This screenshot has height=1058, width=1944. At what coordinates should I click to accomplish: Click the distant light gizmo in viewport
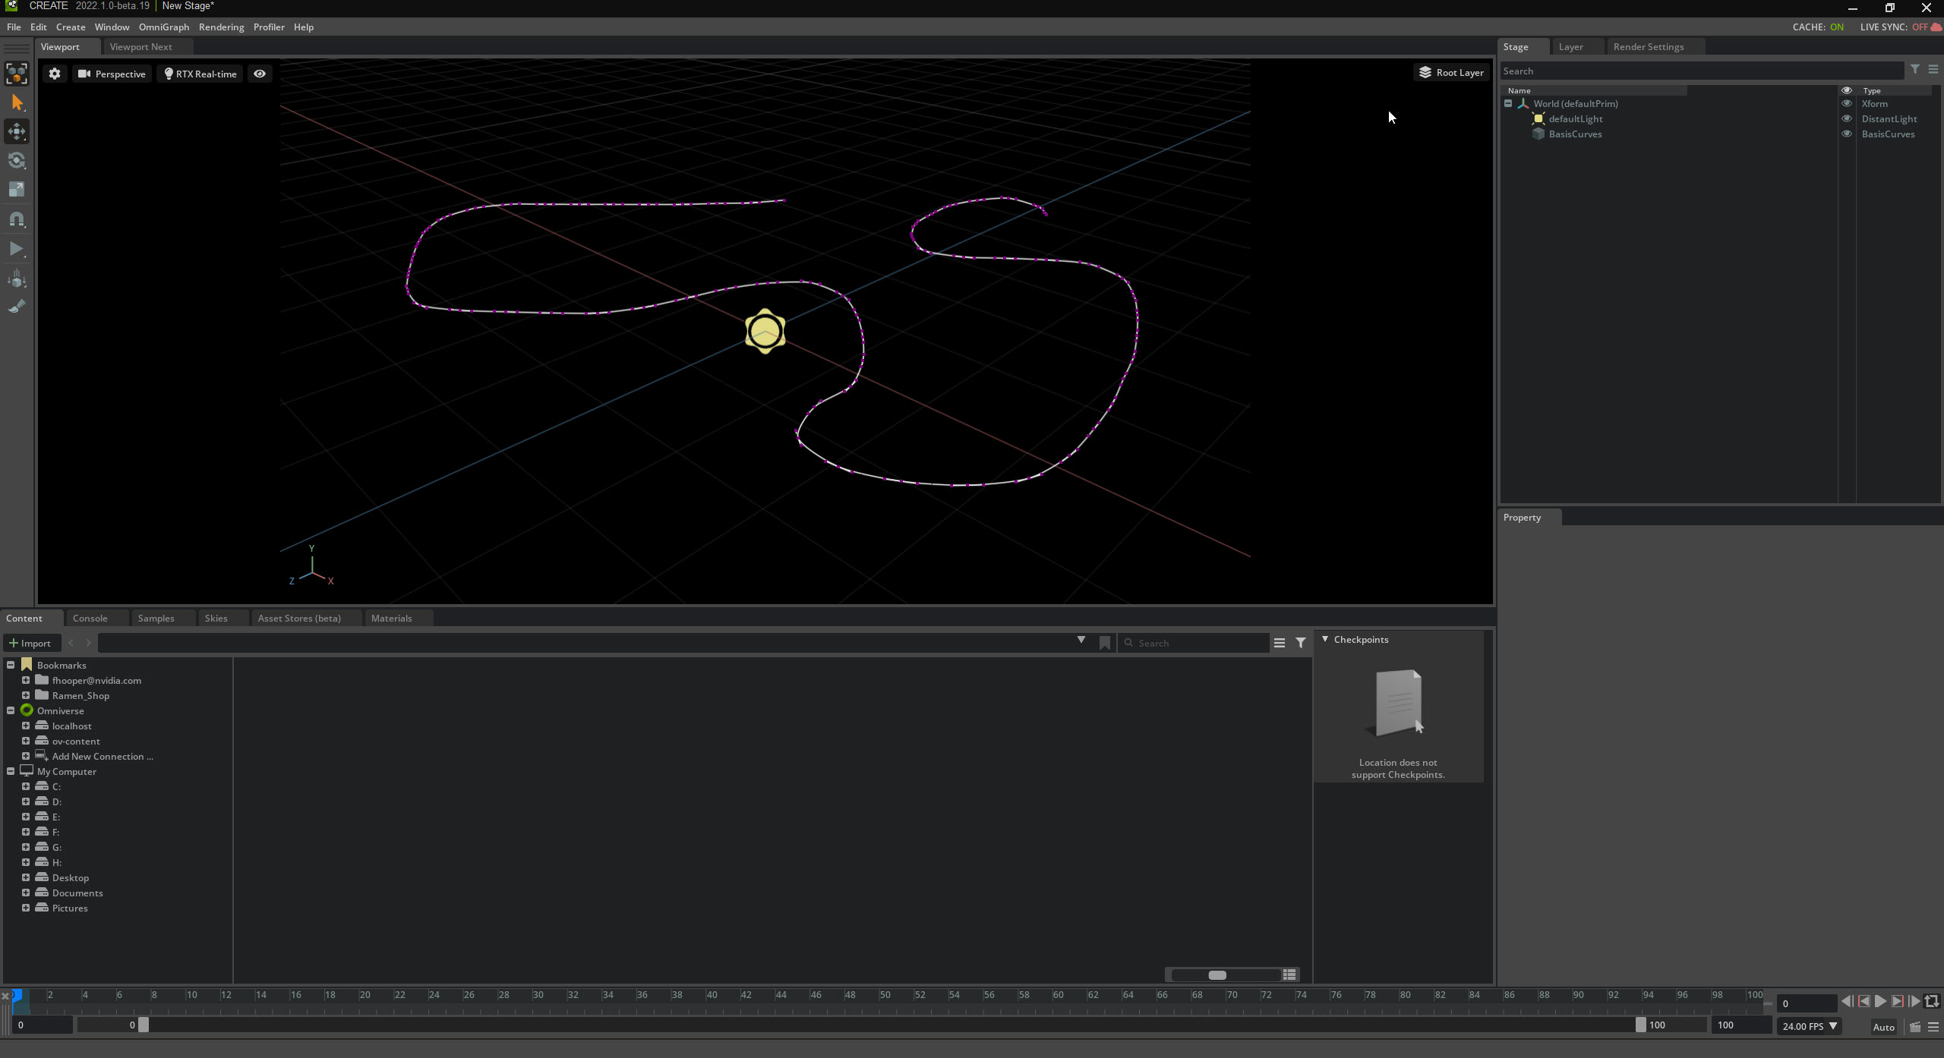[x=765, y=331]
